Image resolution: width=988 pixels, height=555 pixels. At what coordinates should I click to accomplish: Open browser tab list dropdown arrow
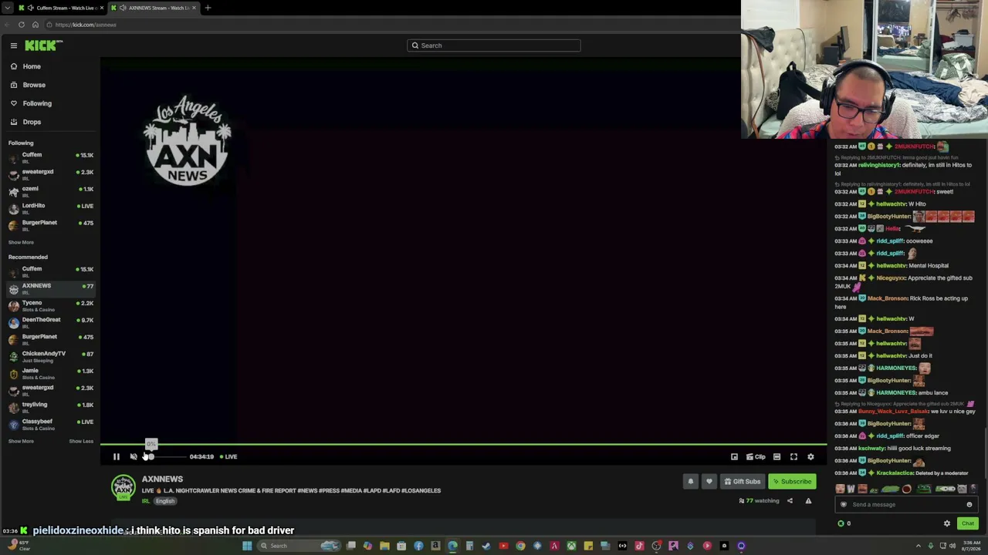click(7, 8)
